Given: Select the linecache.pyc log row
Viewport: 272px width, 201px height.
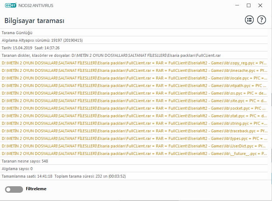Looking at the screenshot, I should (134, 70).
